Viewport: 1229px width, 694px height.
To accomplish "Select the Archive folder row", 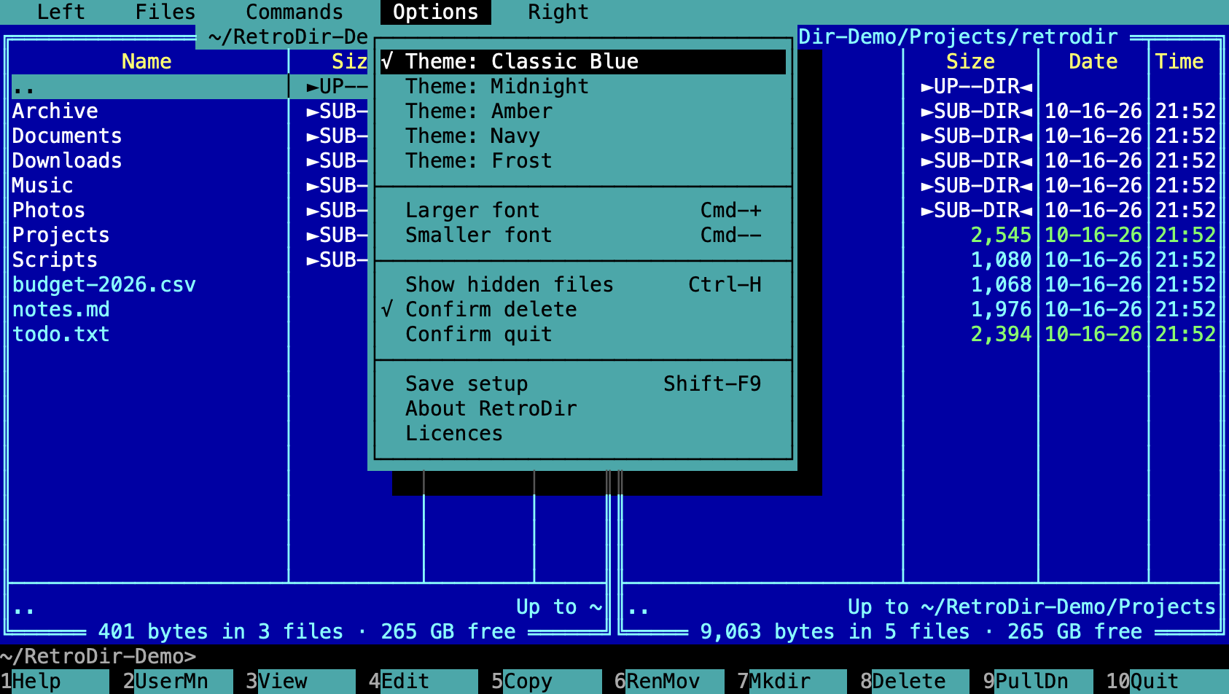I will coord(190,112).
